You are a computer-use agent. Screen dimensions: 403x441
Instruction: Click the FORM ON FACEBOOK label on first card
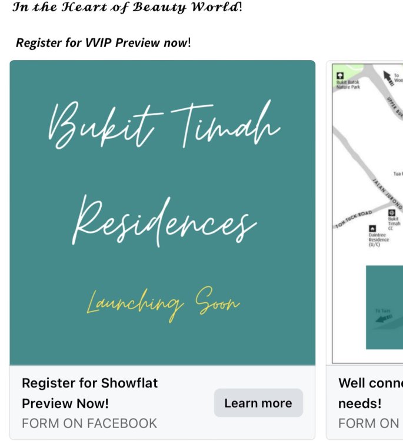(89, 423)
